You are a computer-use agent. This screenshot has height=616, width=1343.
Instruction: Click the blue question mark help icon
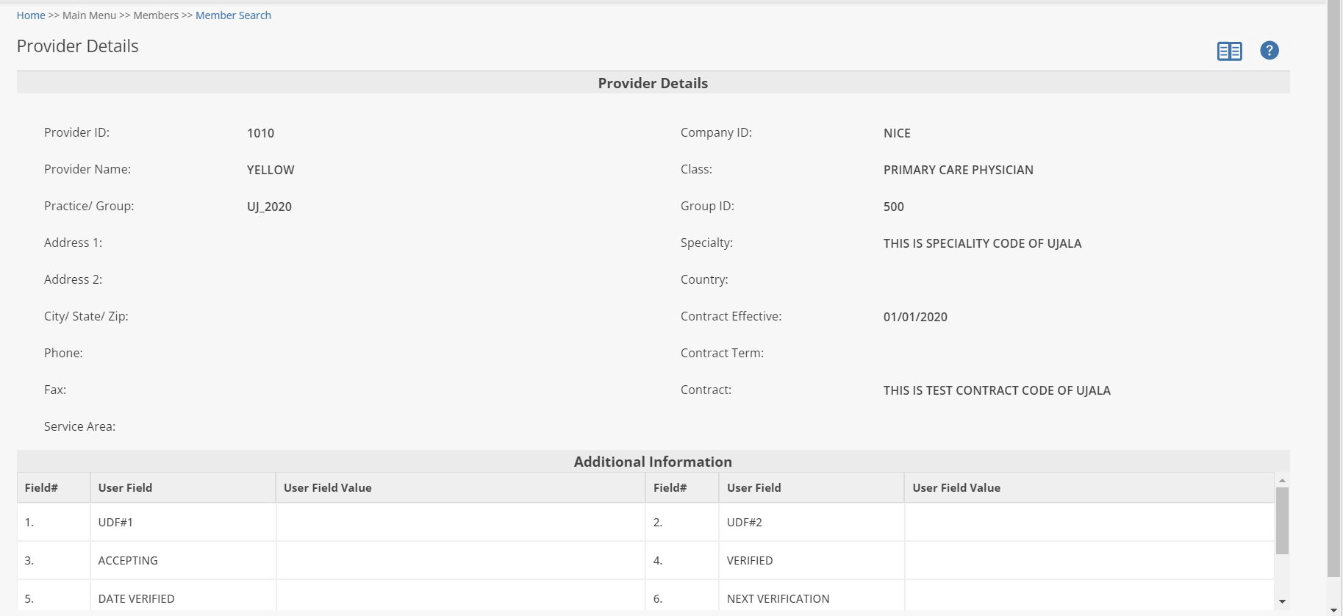click(x=1269, y=50)
